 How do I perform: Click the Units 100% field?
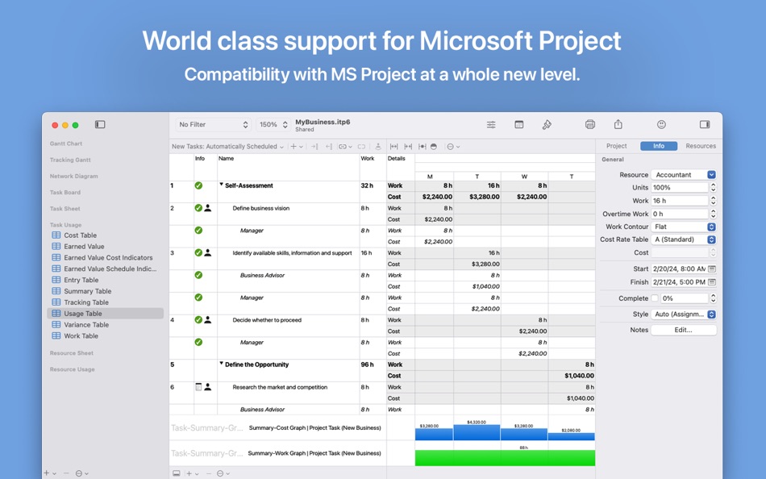pos(680,188)
